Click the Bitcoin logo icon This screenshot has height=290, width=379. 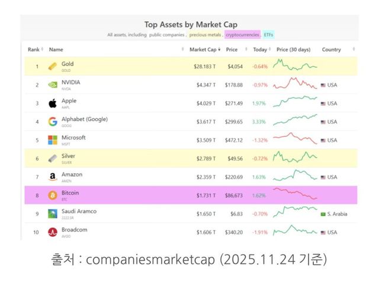(52, 195)
